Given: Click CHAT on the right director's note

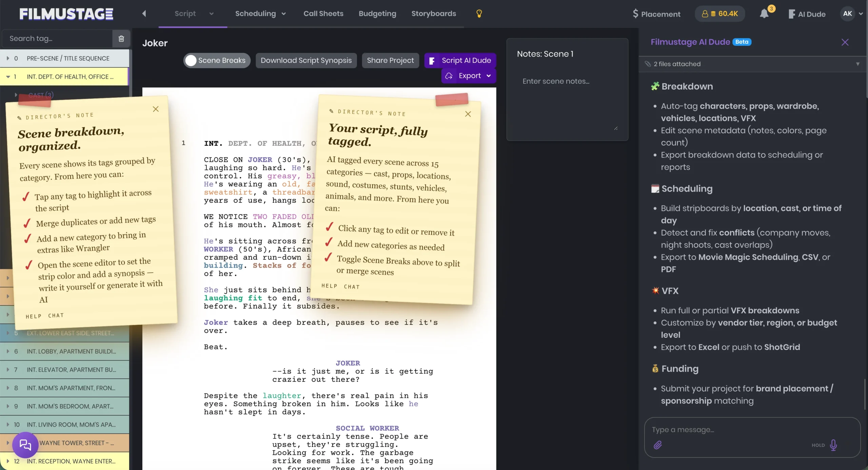Looking at the screenshot, I should pyautogui.click(x=352, y=287).
